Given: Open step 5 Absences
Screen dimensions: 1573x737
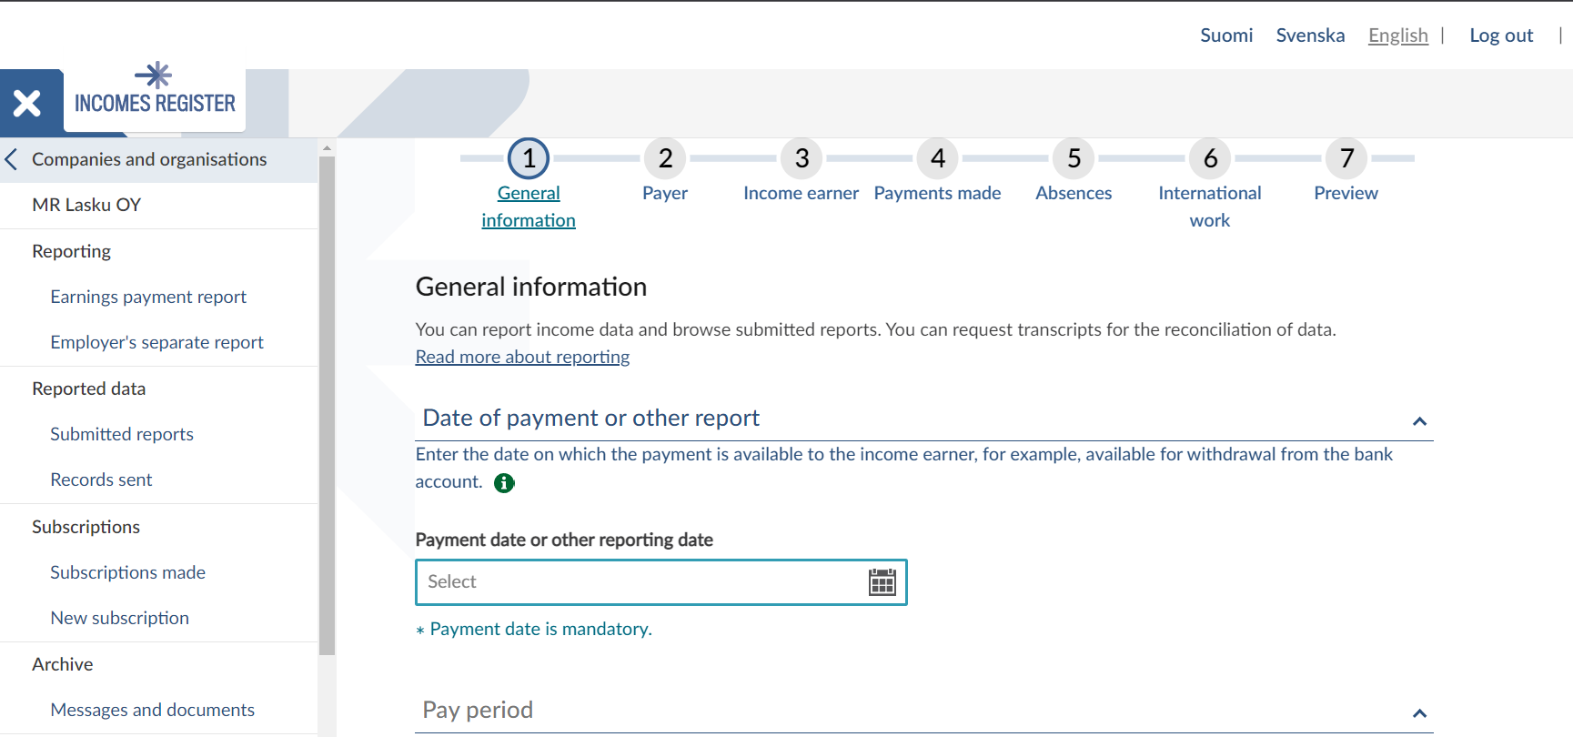Looking at the screenshot, I should pyautogui.click(x=1074, y=159).
